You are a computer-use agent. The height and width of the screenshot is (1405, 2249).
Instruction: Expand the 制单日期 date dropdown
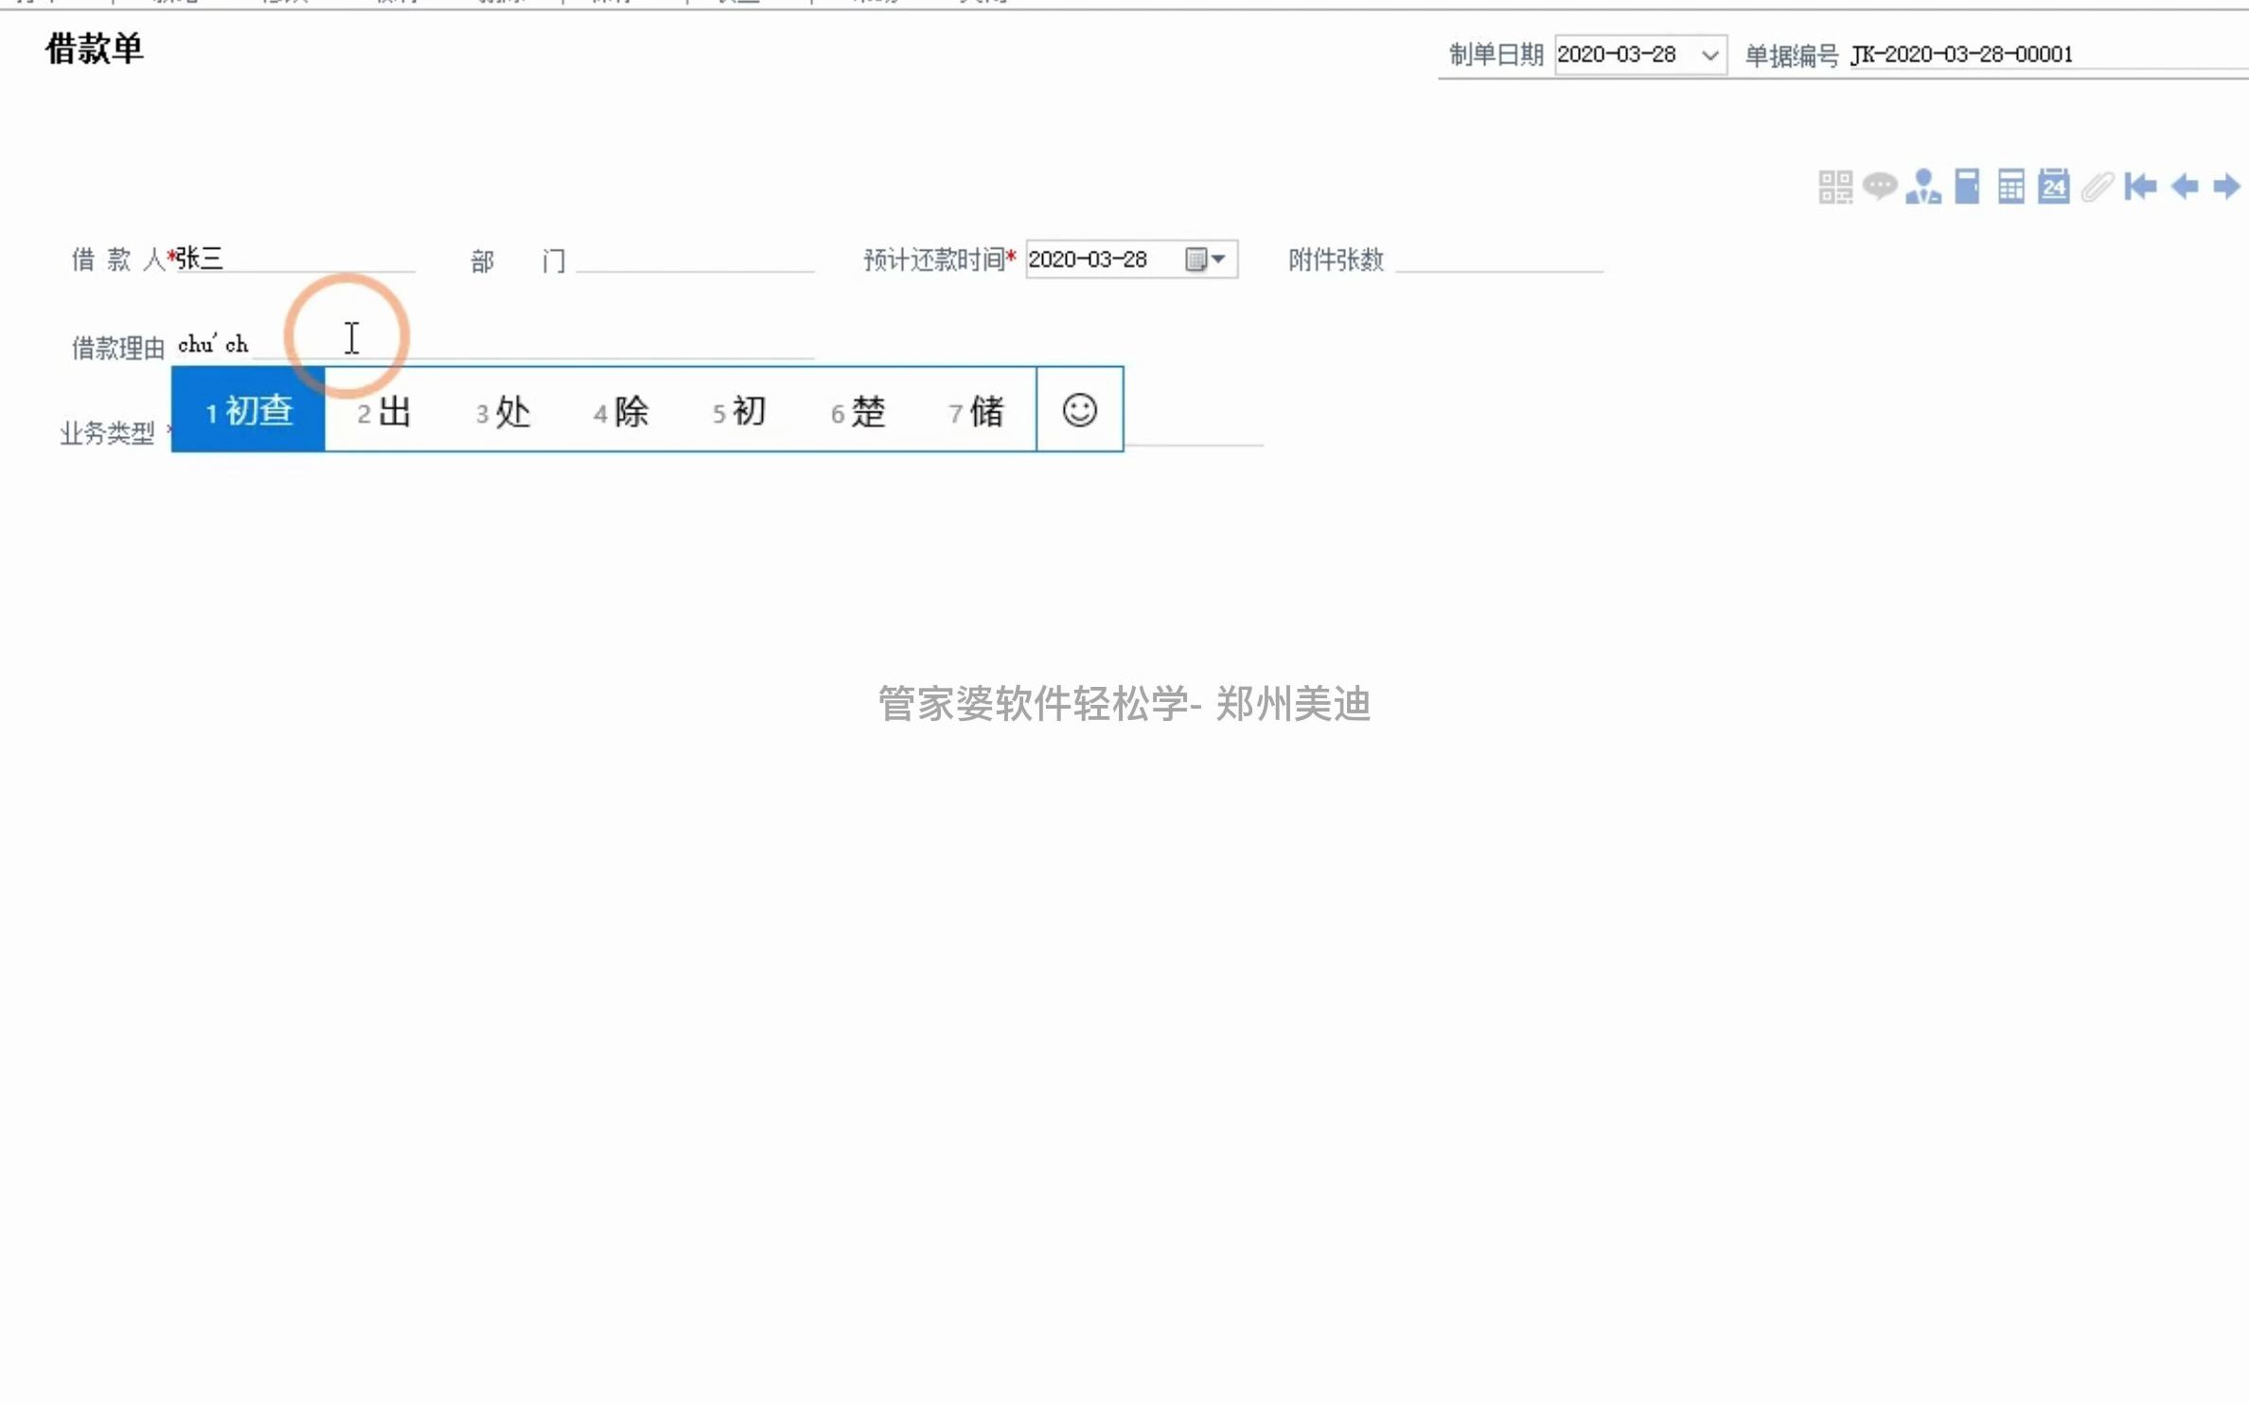point(1709,55)
